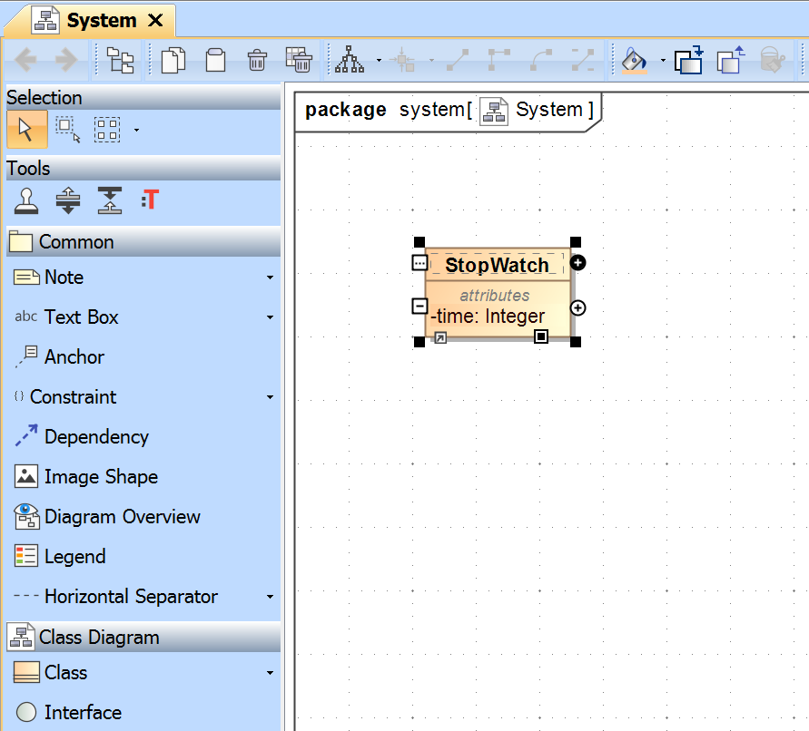
Task: Click the Sticky stamp tool icon
Action: [x=26, y=200]
